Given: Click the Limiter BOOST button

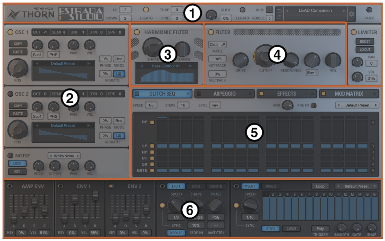Looking at the screenshot, I should point(365,41).
